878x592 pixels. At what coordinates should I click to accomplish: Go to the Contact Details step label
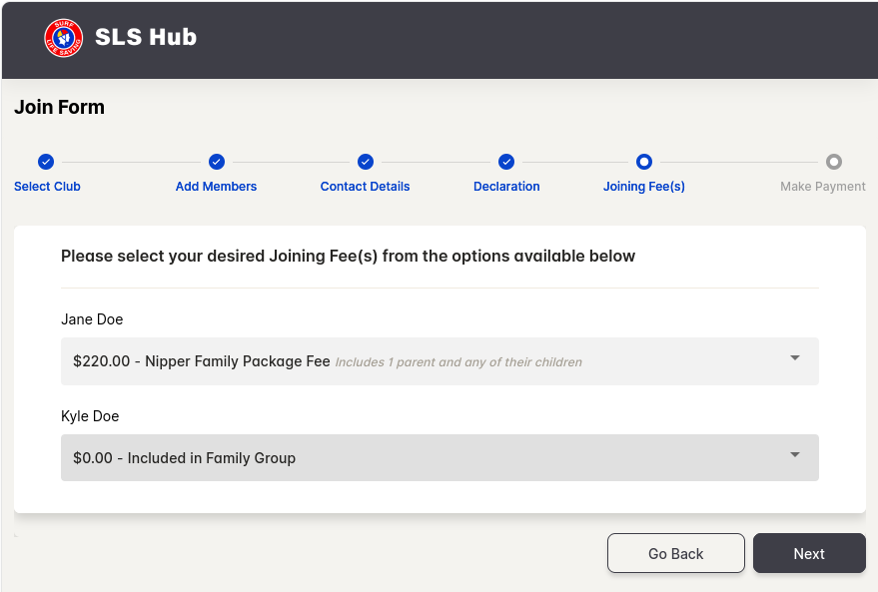click(366, 187)
